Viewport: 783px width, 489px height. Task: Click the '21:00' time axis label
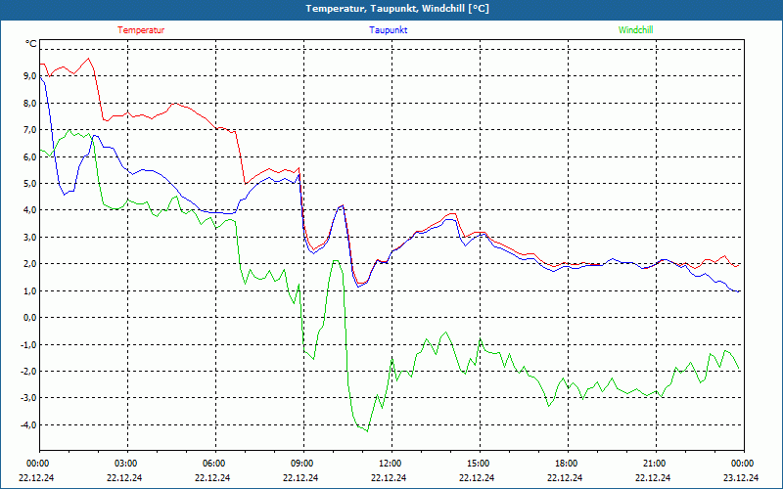[654, 464]
